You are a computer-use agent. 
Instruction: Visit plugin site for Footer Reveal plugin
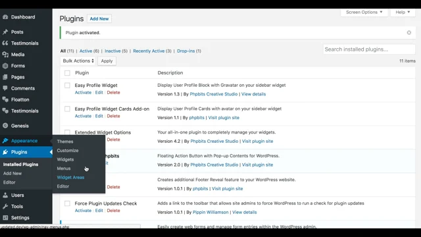(x=227, y=189)
